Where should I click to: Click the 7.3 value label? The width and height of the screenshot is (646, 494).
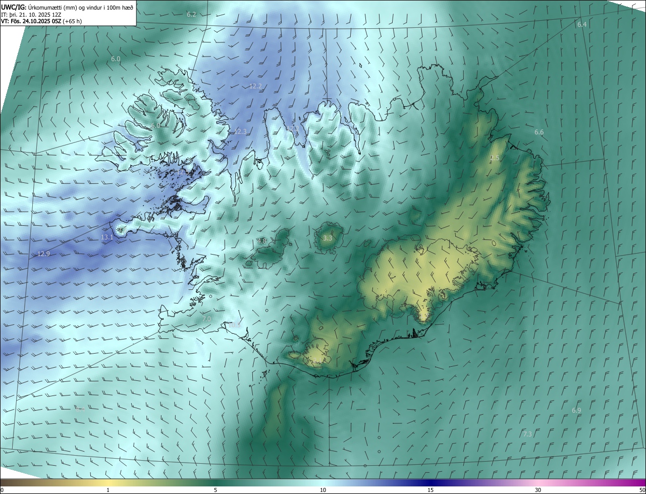527,434
